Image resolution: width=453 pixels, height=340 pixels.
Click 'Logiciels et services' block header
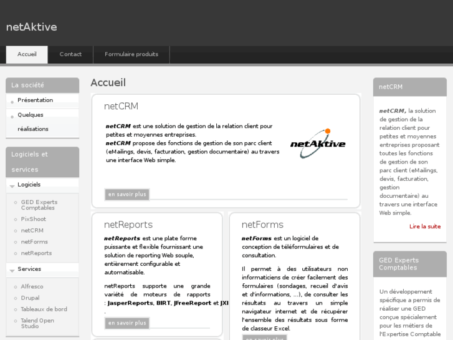pyautogui.click(x=42, y=162)
